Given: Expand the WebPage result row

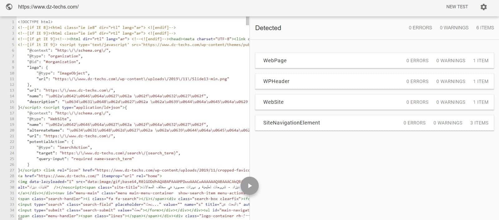Looking at the screenshot, I should (374, 61).
